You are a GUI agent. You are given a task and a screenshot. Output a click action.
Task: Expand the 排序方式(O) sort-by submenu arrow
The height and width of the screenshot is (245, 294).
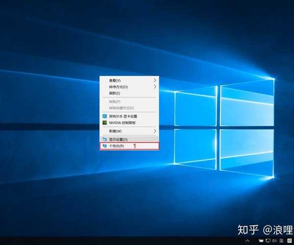tap(155, 87)
